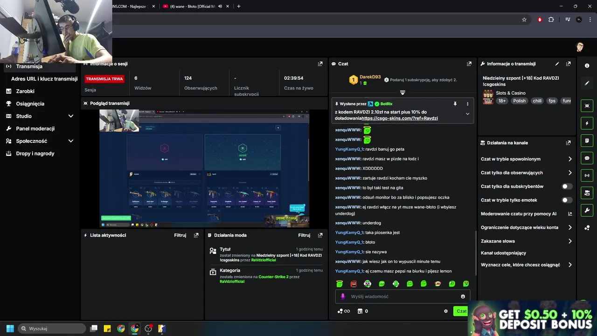Click the server-style icon in right toolbar
Image resolution: width=597 pixels, height=336 pixels.
click(587, 193)
